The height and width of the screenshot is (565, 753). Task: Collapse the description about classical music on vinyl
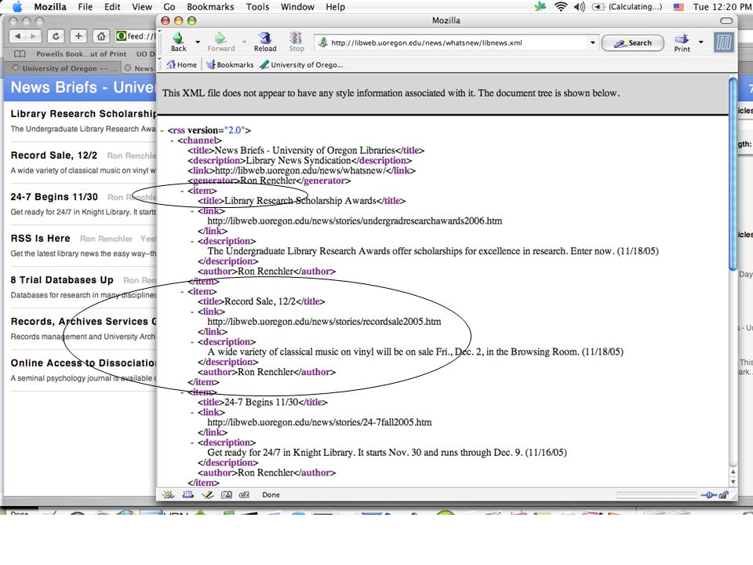[193, 342]
